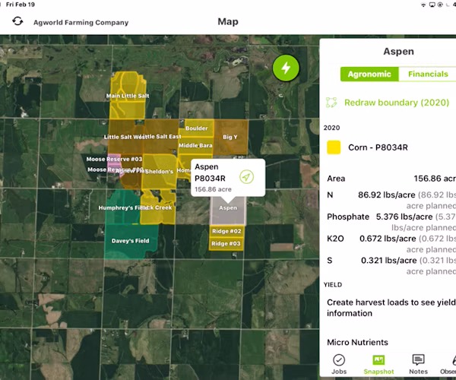Tap the 'Aspen' panel title
This screenshot has width=456, height=380.
(398, 52)
